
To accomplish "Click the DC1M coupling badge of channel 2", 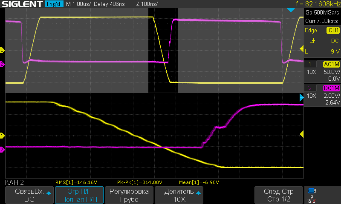I will (x=332, y=88).
